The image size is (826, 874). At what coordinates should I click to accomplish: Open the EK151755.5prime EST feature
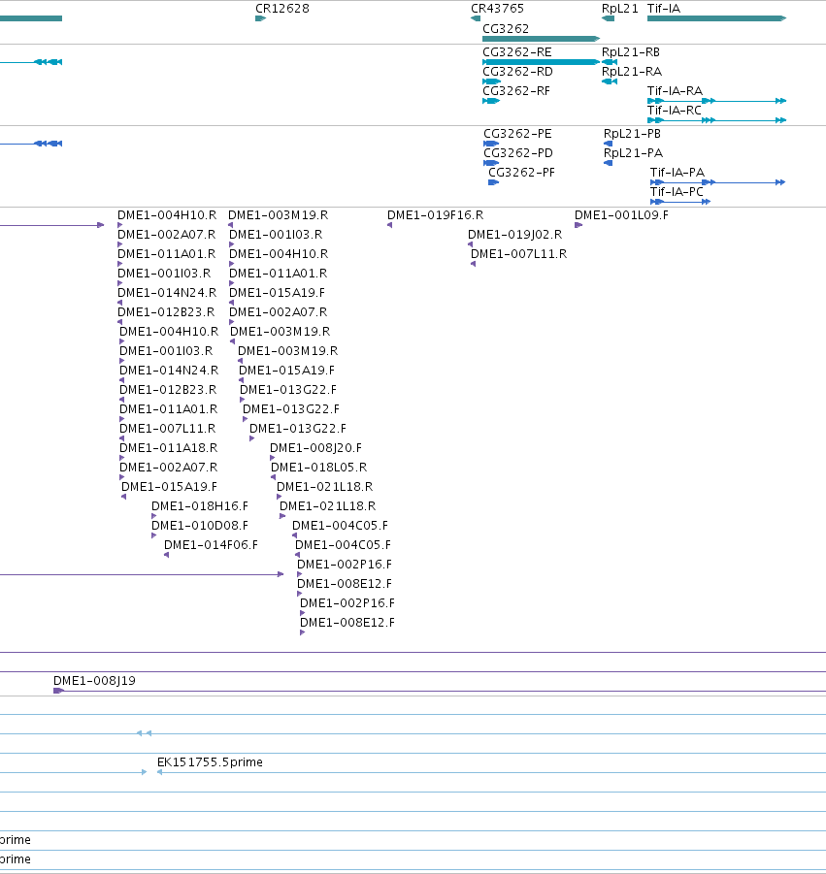click(x=491, y=772)
